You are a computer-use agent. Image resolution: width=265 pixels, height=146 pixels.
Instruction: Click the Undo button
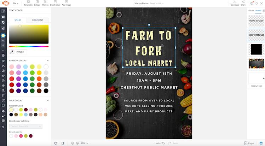[160, 143]
